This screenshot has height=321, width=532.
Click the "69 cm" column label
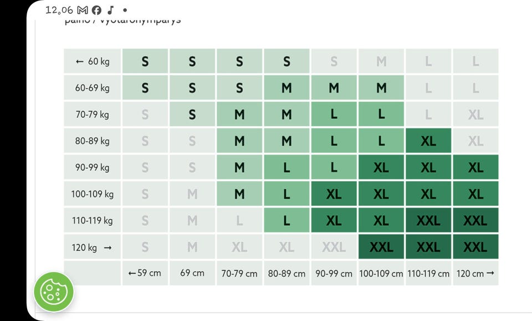pos(192,273)
